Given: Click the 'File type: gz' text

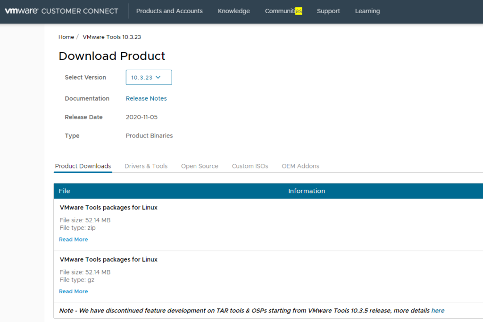Looking at the screenshot, I should pyautogui.click(x=77, y=280).
